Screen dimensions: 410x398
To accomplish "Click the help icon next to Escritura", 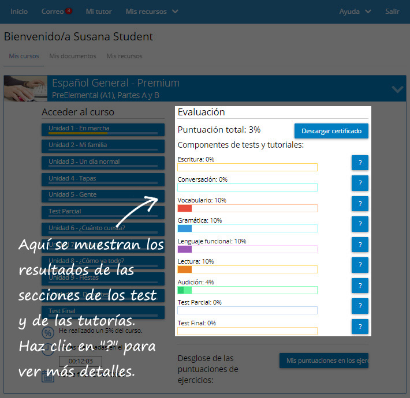I will click(x=360, y=163).
